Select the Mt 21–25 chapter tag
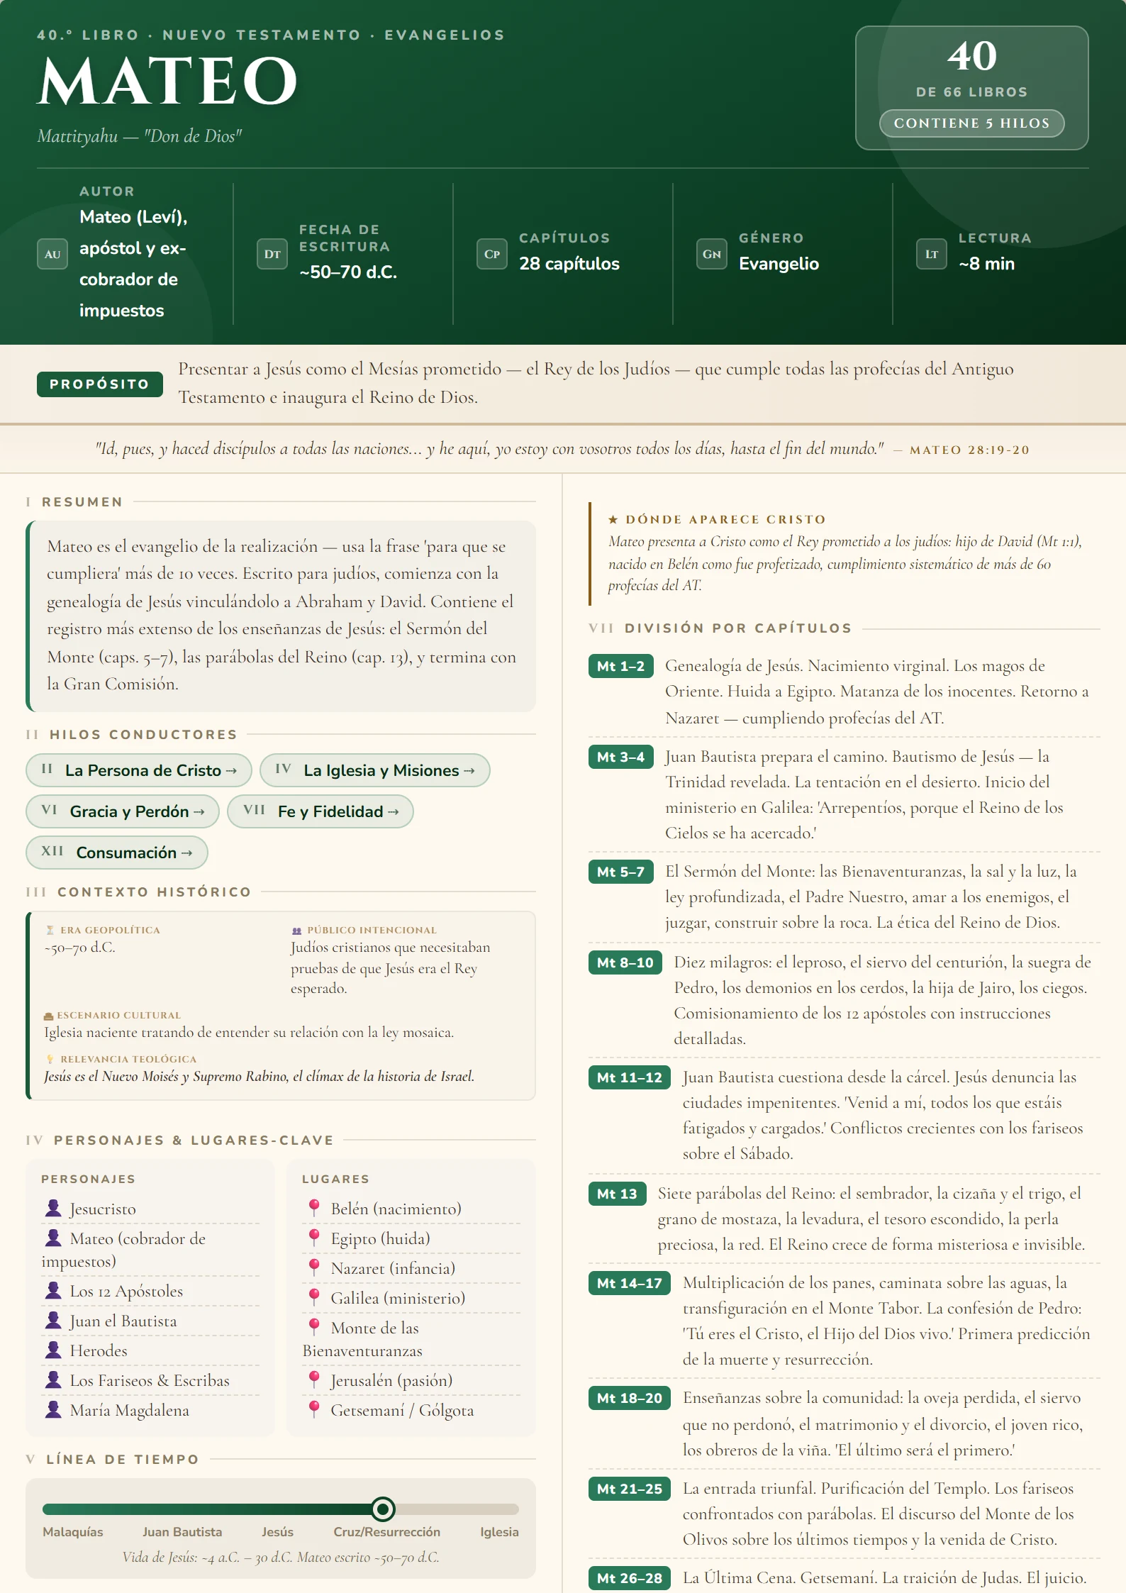The width and height of the screenshot is (1126, 1593). click(630, 1489)
